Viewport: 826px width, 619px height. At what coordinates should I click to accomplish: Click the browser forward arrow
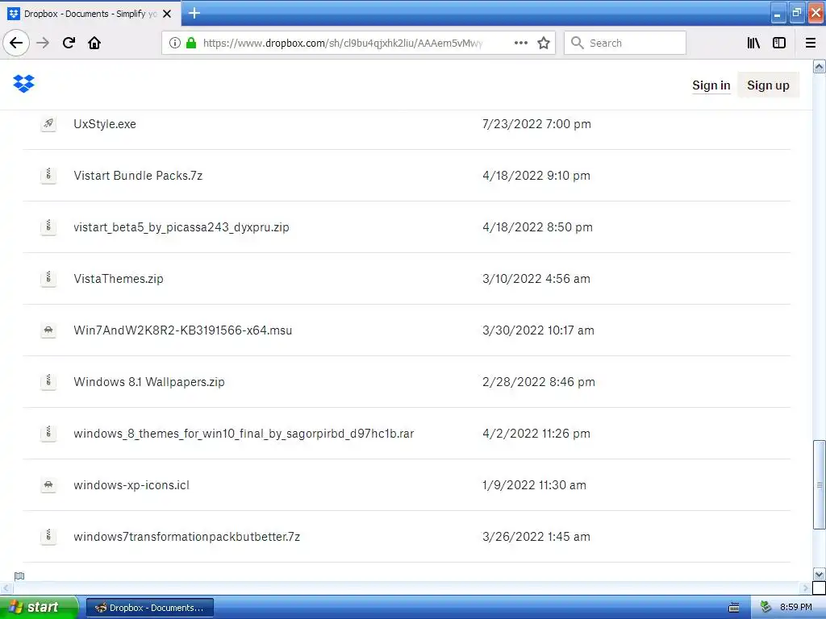43,43
